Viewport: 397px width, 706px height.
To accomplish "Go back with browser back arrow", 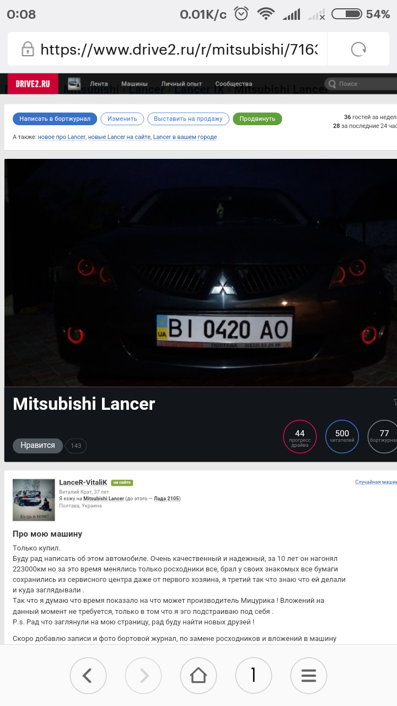I will point(88,675).
